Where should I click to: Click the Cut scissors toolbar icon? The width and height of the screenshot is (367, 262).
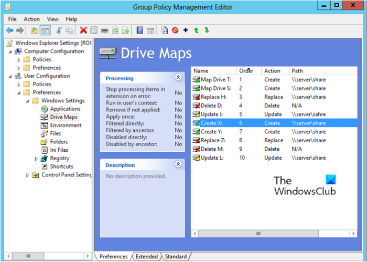point(59,30)
